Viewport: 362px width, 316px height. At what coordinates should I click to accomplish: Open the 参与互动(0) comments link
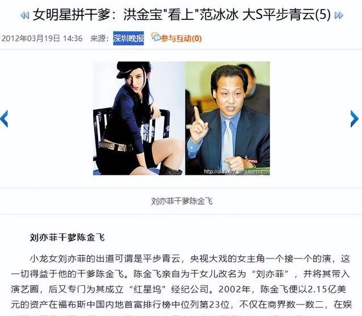(181, 38)
